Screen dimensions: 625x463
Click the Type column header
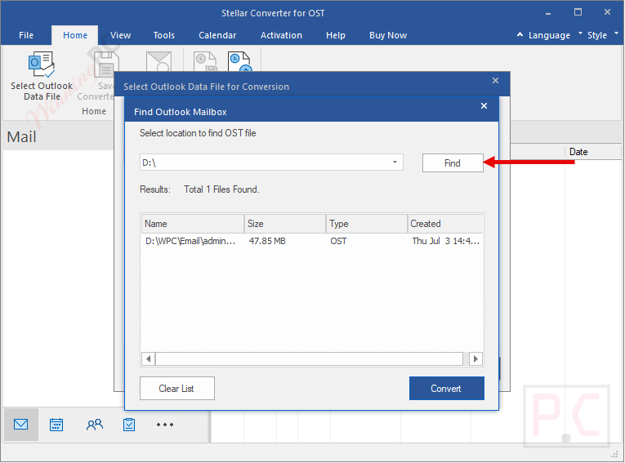pos(367,224)
